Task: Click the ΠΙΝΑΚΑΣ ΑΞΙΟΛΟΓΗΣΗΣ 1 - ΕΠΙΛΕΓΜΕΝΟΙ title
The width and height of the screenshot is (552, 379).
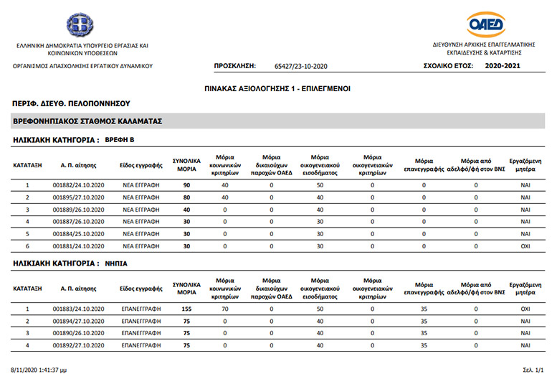Action: coord(277,89)
